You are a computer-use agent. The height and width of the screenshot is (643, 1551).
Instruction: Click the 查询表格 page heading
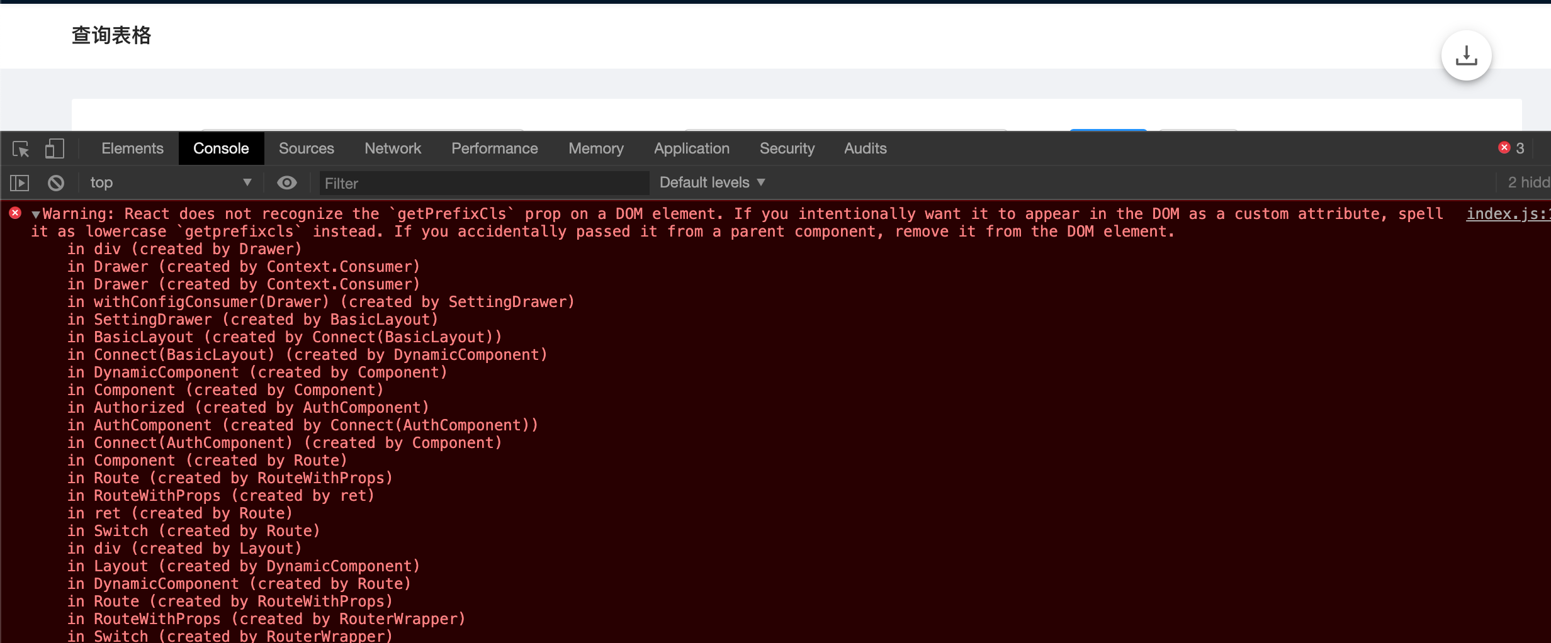111,35
